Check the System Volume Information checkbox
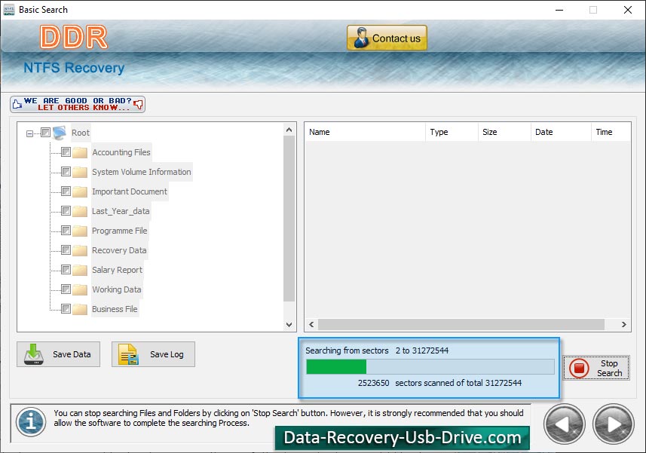The image size is (646, 453). [x=66, y=171]
